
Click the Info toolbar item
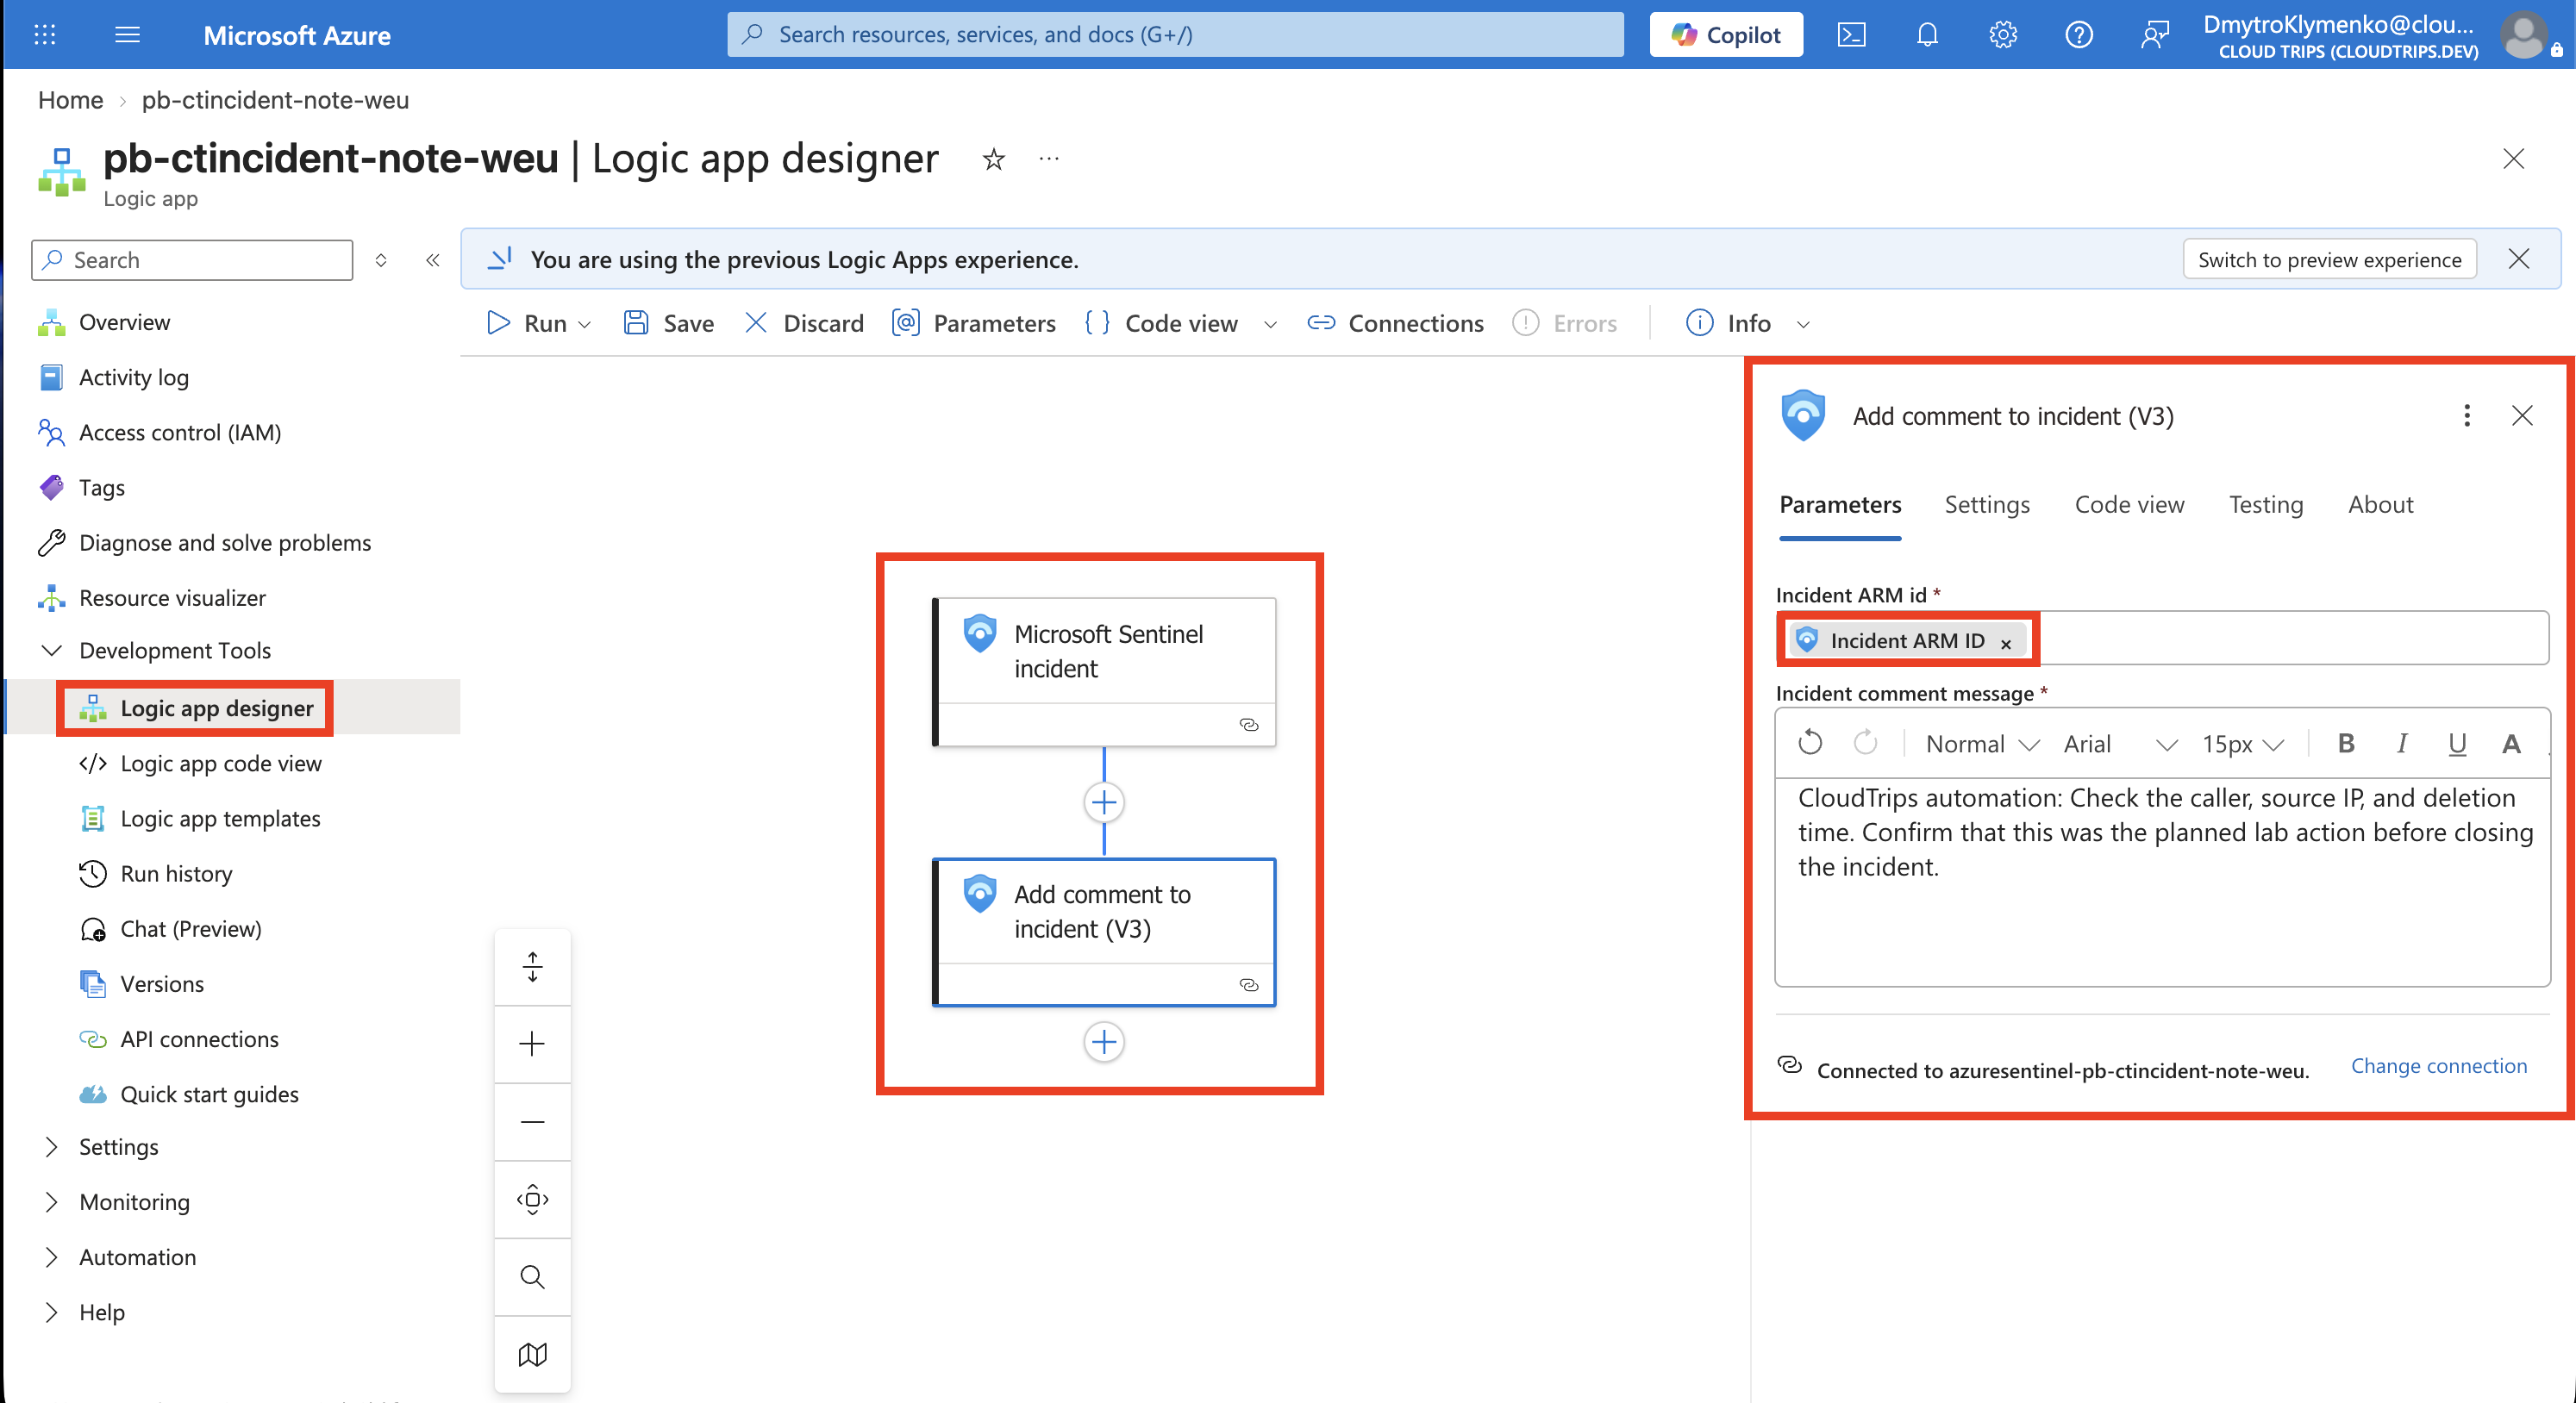[x=1728, y=323]
